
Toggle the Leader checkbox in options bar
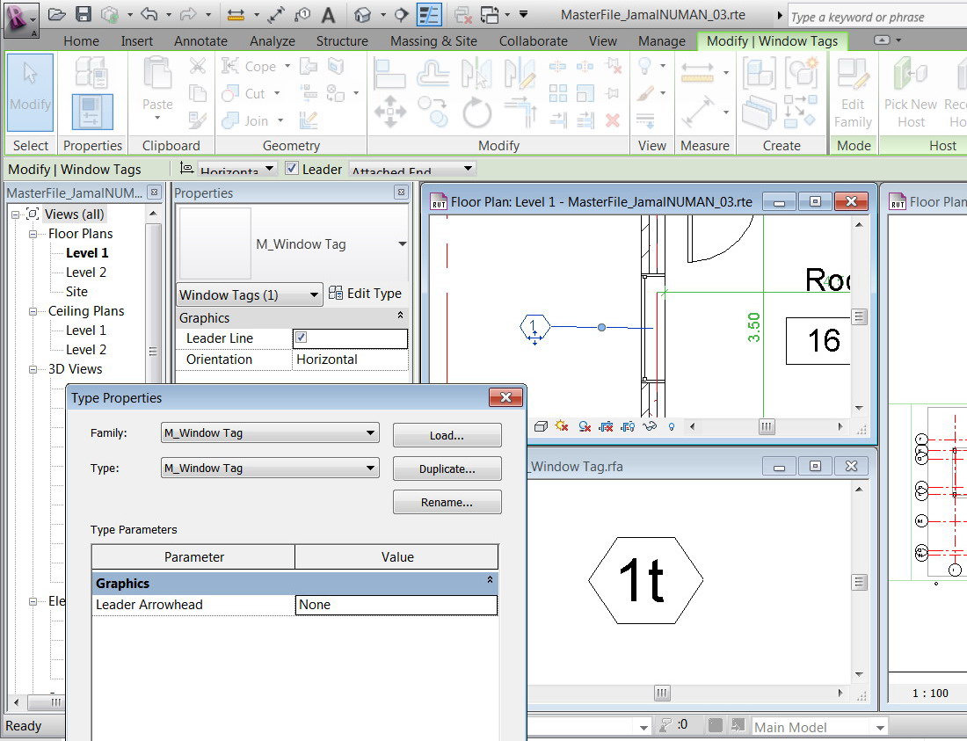click(x=292, y=168)
